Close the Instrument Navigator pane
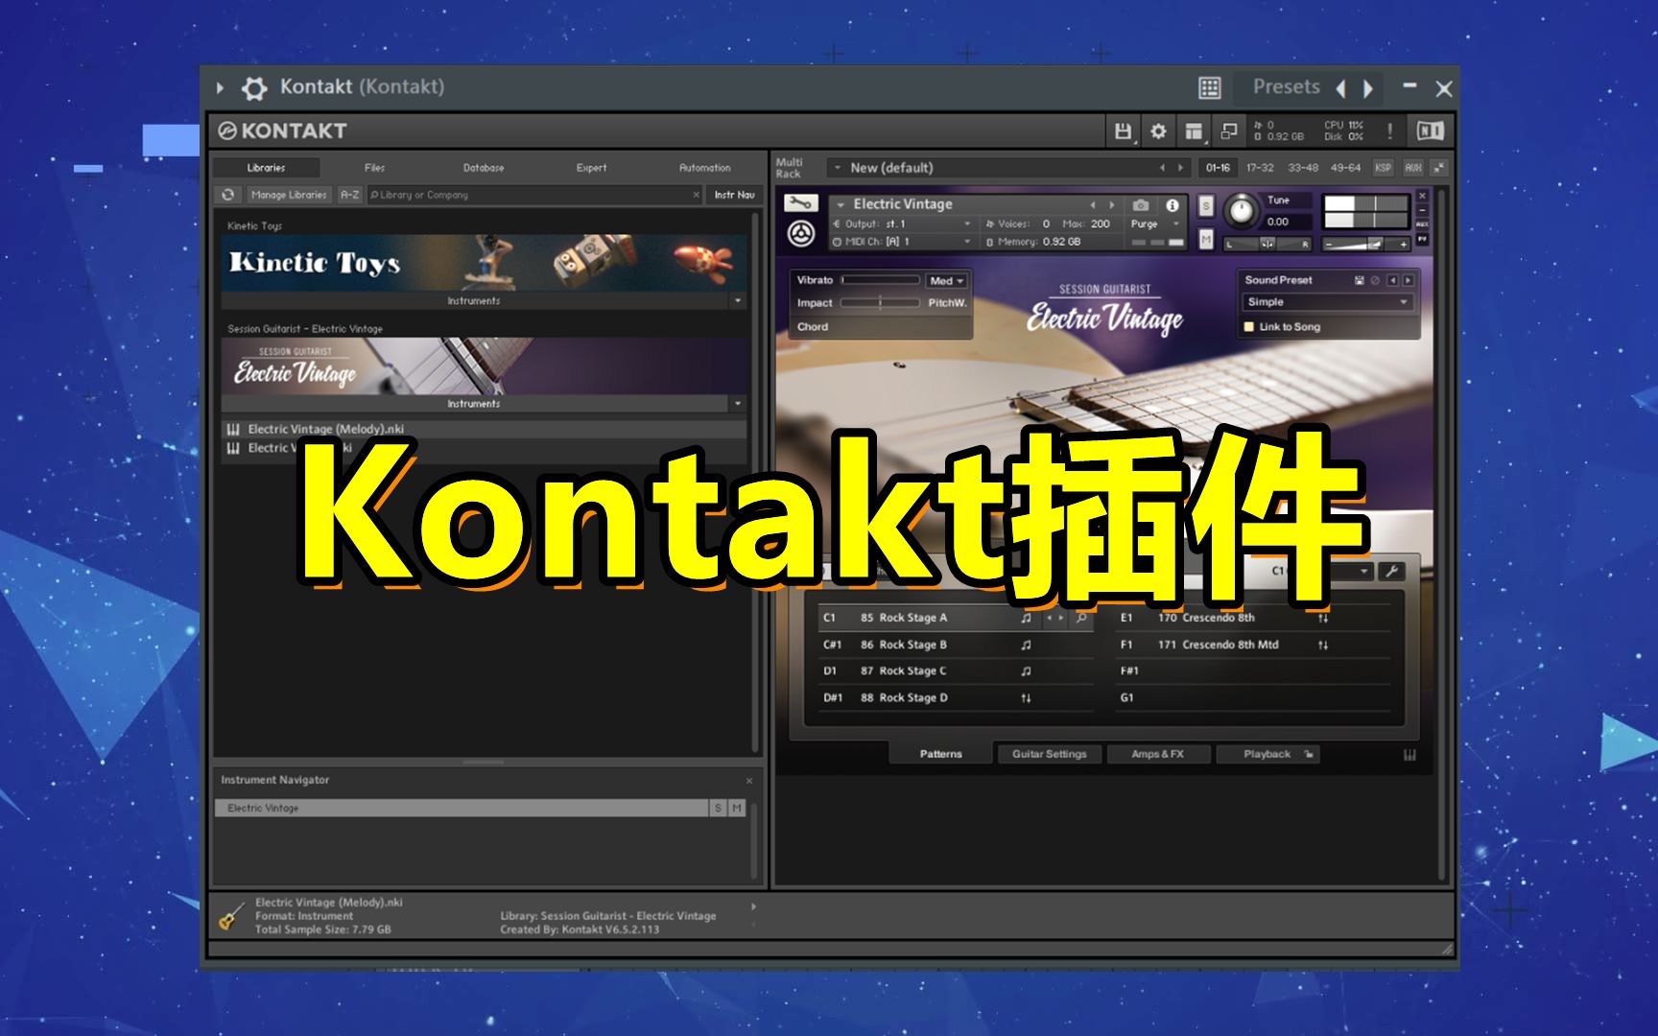This screenshot has width=1658, height=1036. tap(749, 781)
